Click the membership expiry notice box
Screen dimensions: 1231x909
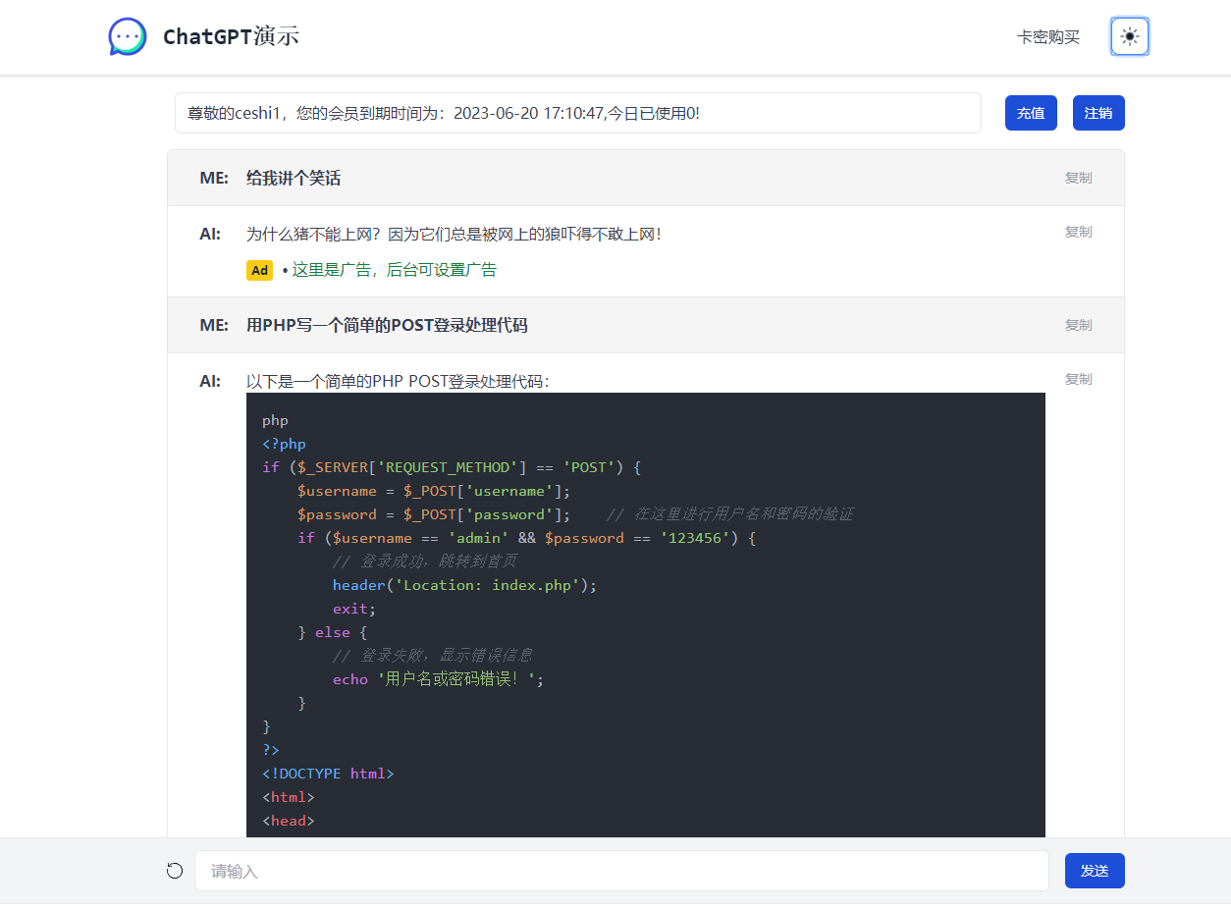click(577, 113)
